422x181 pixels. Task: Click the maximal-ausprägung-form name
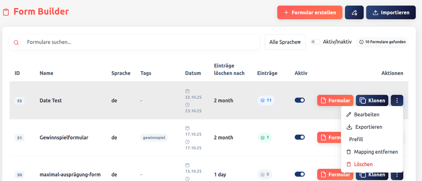(x=70, y=175)
